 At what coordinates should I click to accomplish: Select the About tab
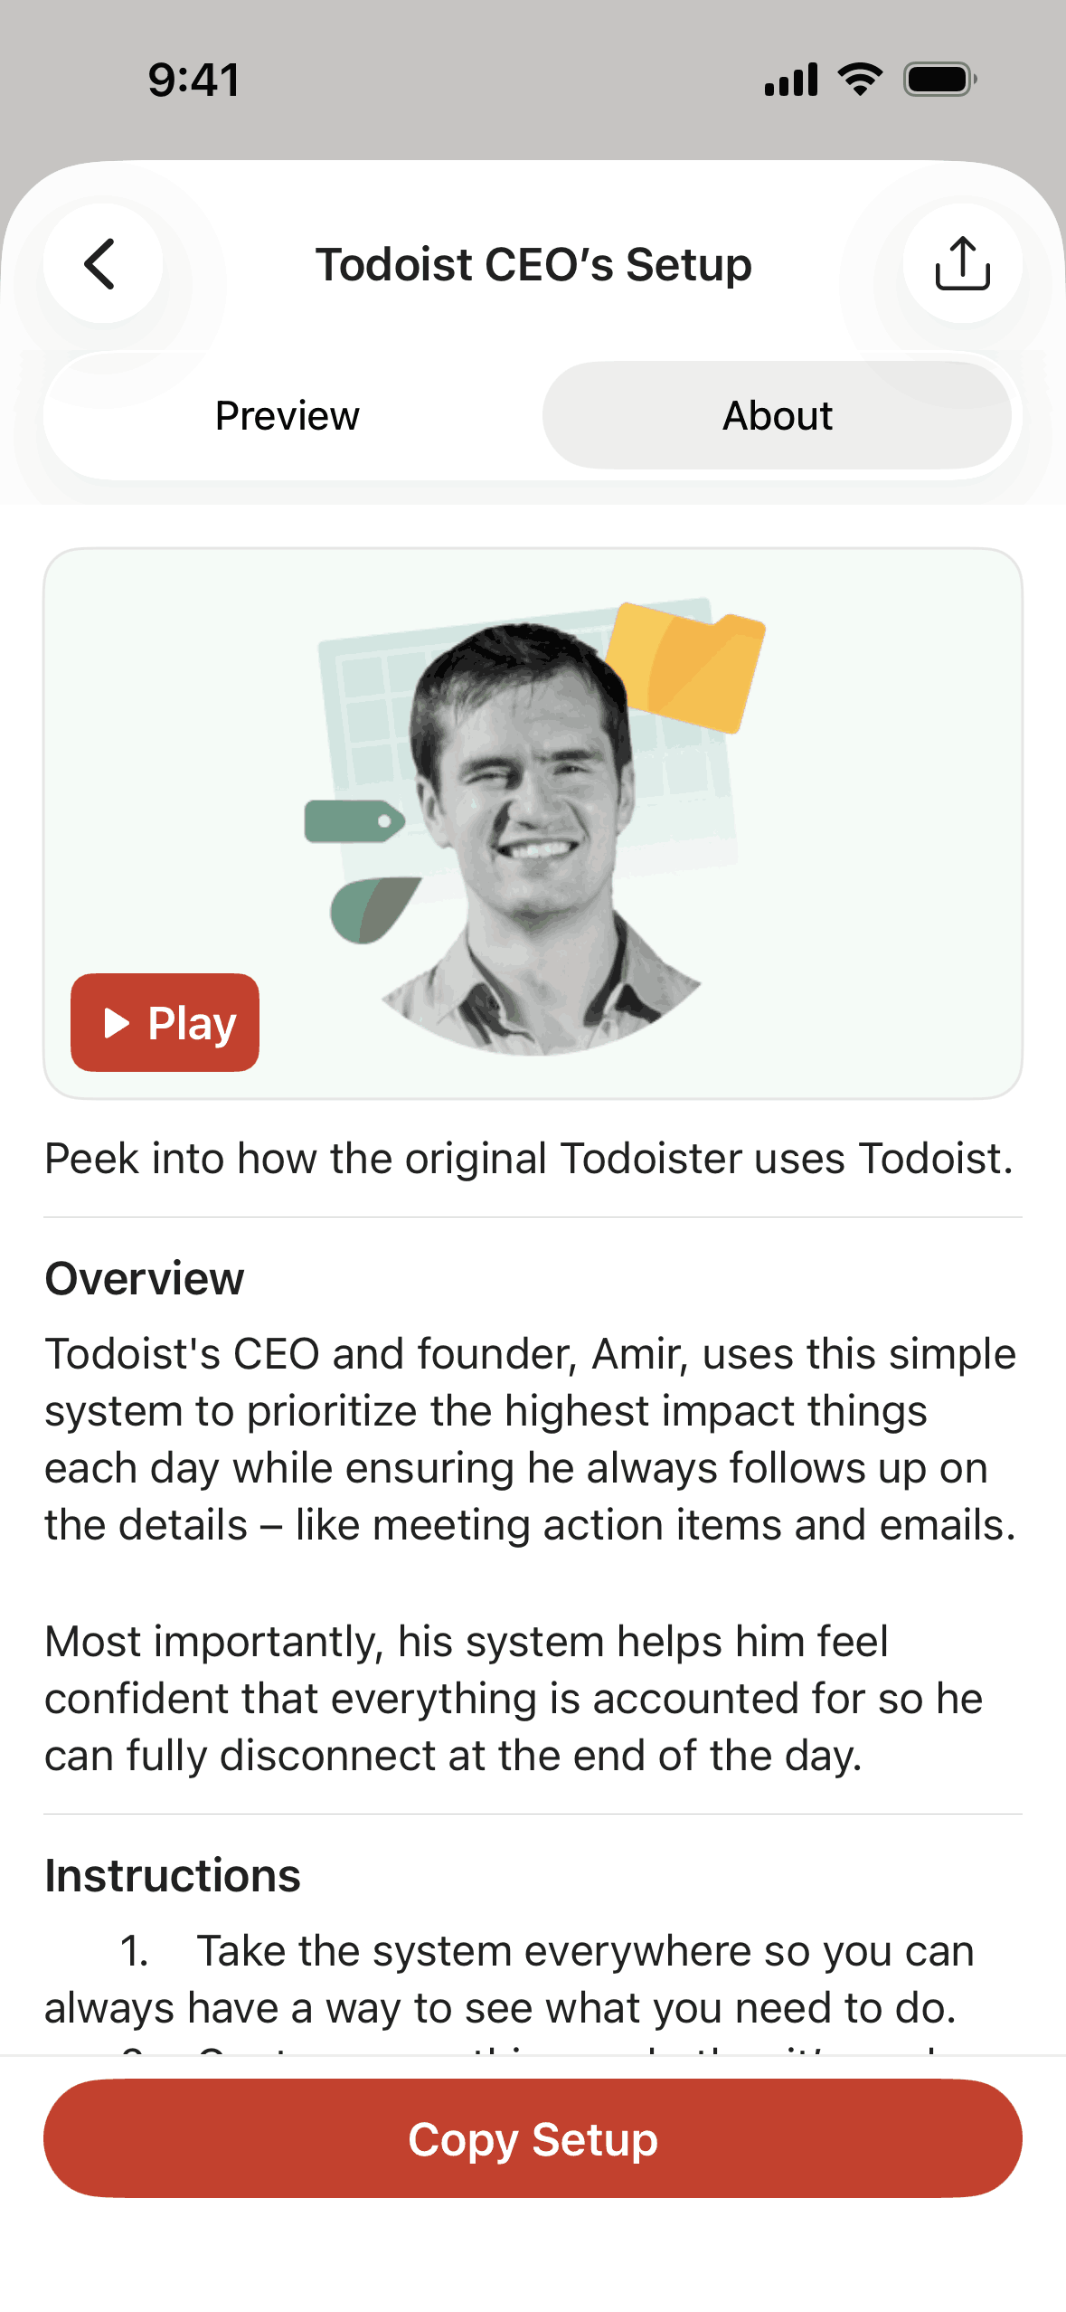pyautogui.click(x=777, y=416)
